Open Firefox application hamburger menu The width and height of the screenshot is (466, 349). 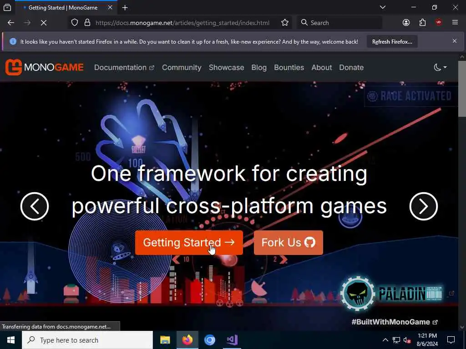click(455, 23)
